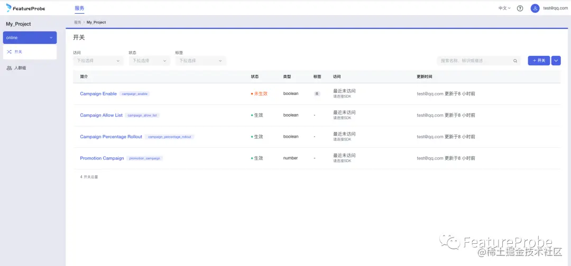Open the Campaign Enable toggle

[x=98, y=94]
